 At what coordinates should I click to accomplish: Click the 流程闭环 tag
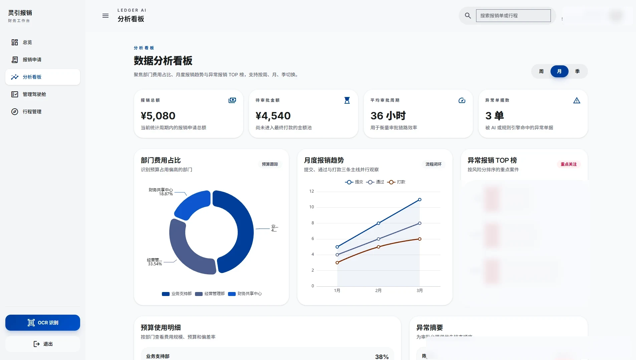(433, 164)
